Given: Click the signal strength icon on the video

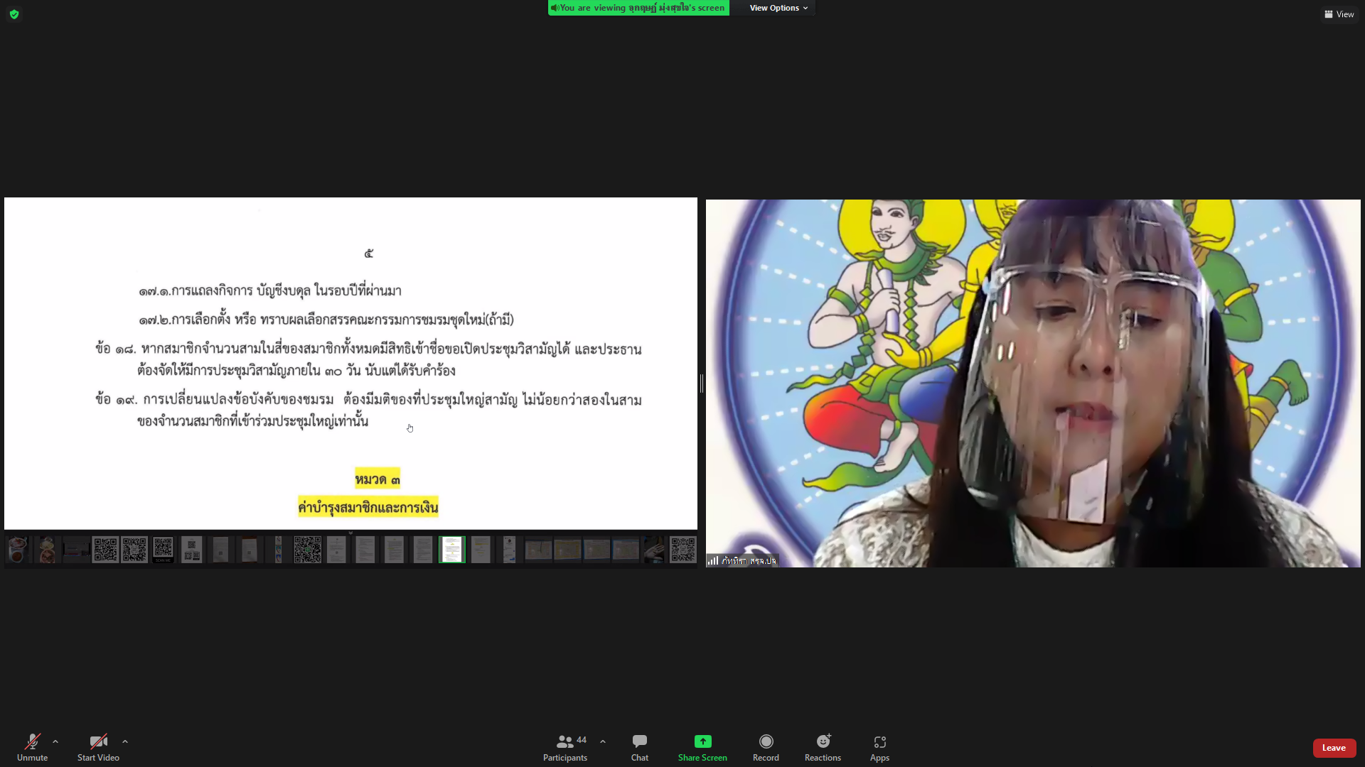Looking at the screenshot, I should click(x=712, y=560).
